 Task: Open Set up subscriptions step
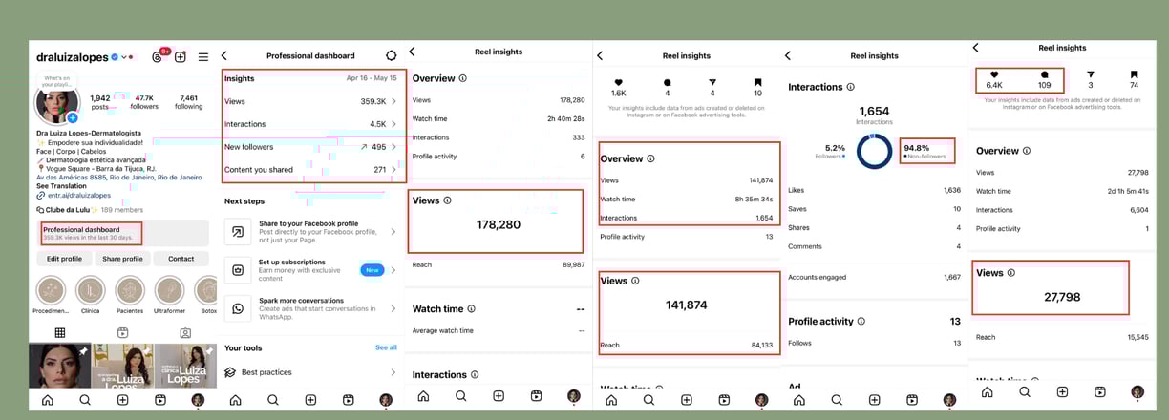[311, 269]
